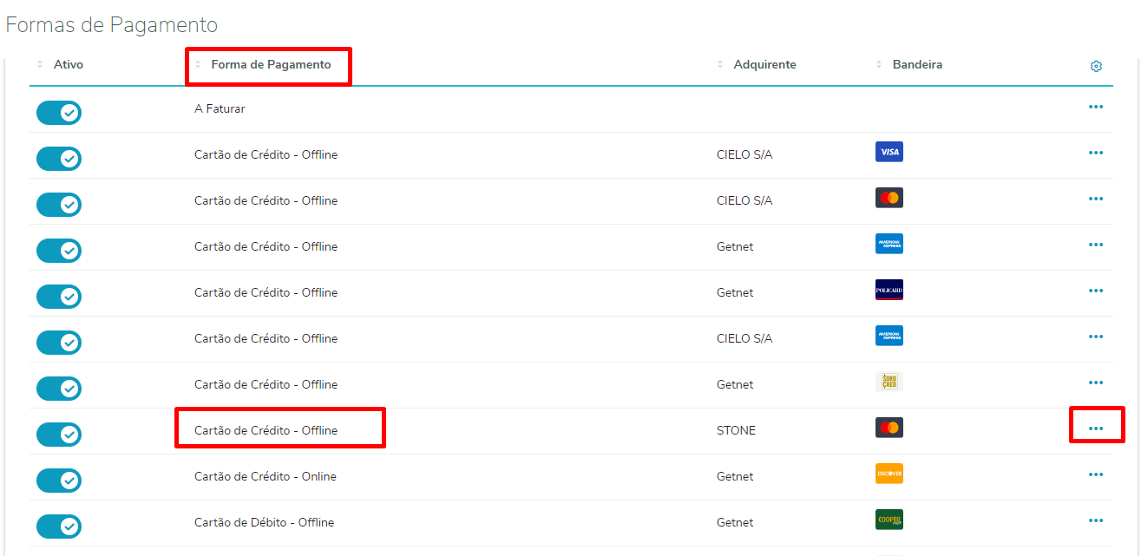Click the Cartão de Débito - Offline text

pyautogui.click(x=264, y=523)
